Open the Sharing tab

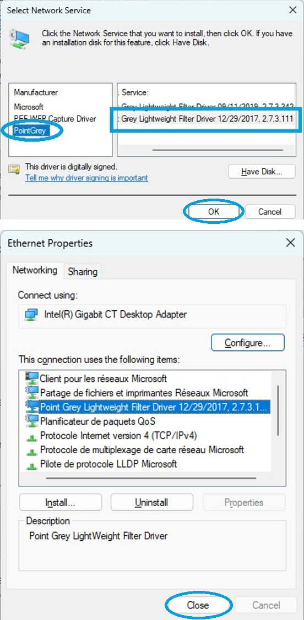[x=83, y=272]
